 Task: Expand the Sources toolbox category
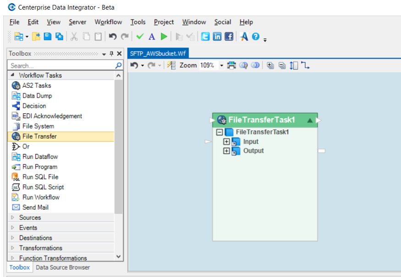(13, 217)
